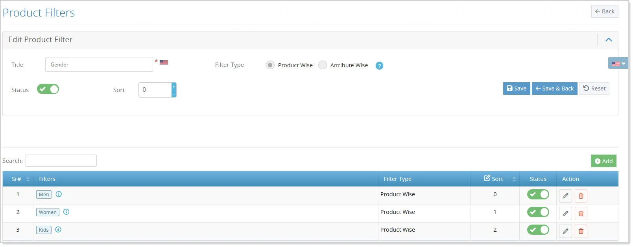The width and height of the screenshot is (633, 247).
Task: Click the Women filter tag
Action: pos(48,212)
